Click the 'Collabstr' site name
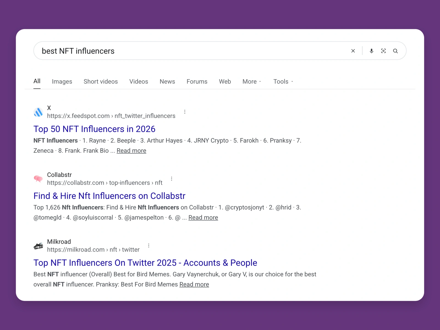 pos(59,175)
